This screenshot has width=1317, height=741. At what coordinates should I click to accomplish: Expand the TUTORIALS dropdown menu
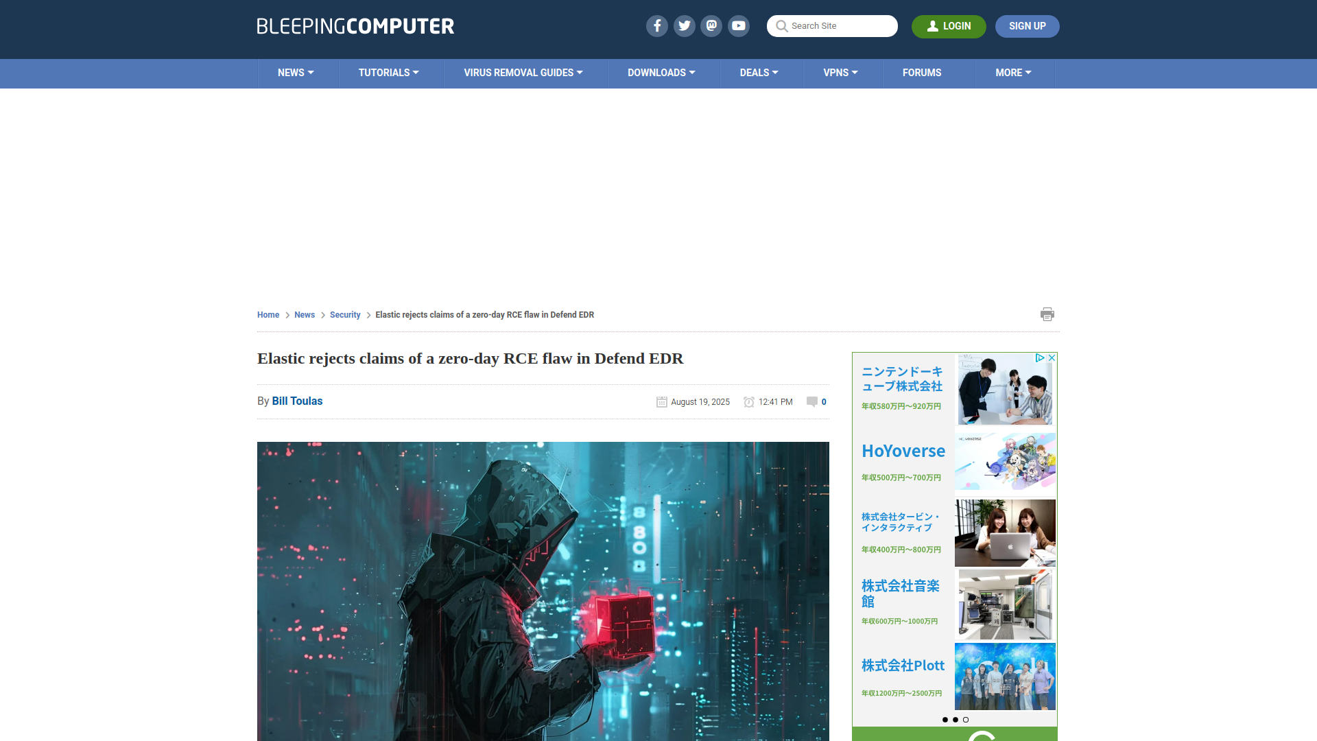pyautogui.click(x=388, y=73)
